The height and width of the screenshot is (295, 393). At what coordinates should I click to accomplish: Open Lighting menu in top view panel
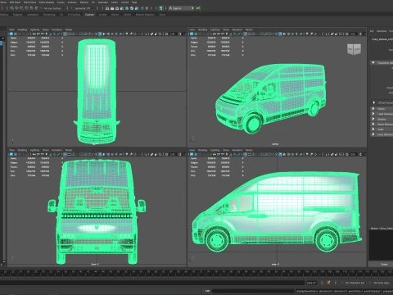coord(34,29)
